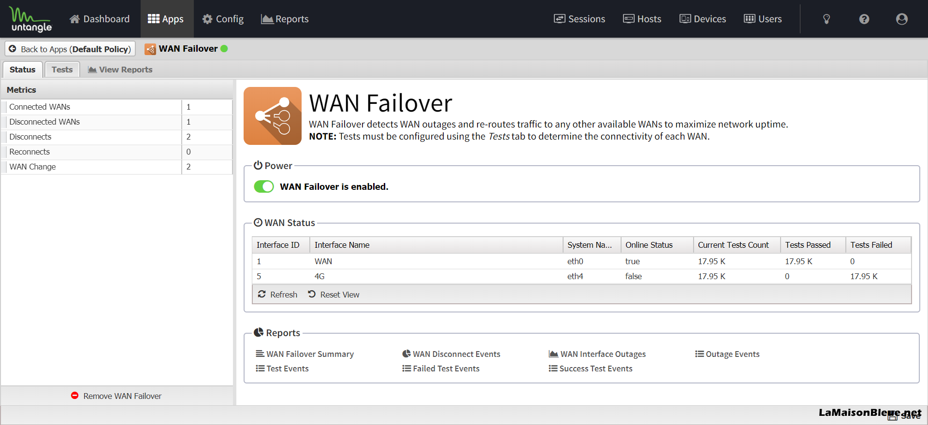
Task: Open the user account icon
Action: coord(902,19)
